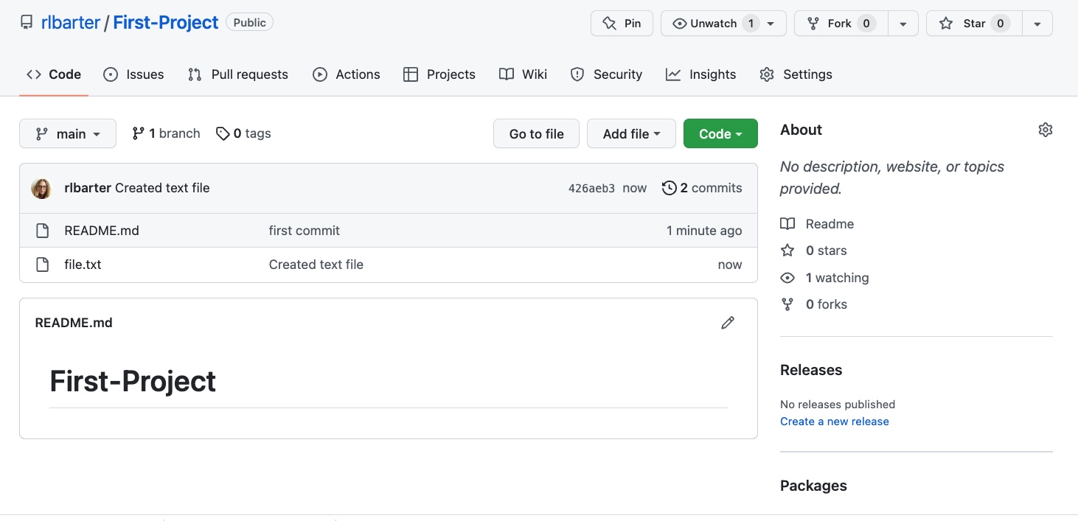This screenshot has width=1078, height=521.
Task: Open the Create a new release link
Action: coord(834,421)
